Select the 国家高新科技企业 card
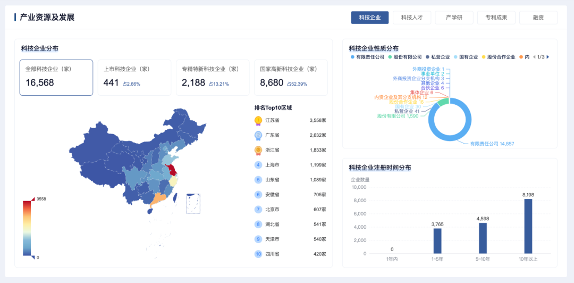 291,78
